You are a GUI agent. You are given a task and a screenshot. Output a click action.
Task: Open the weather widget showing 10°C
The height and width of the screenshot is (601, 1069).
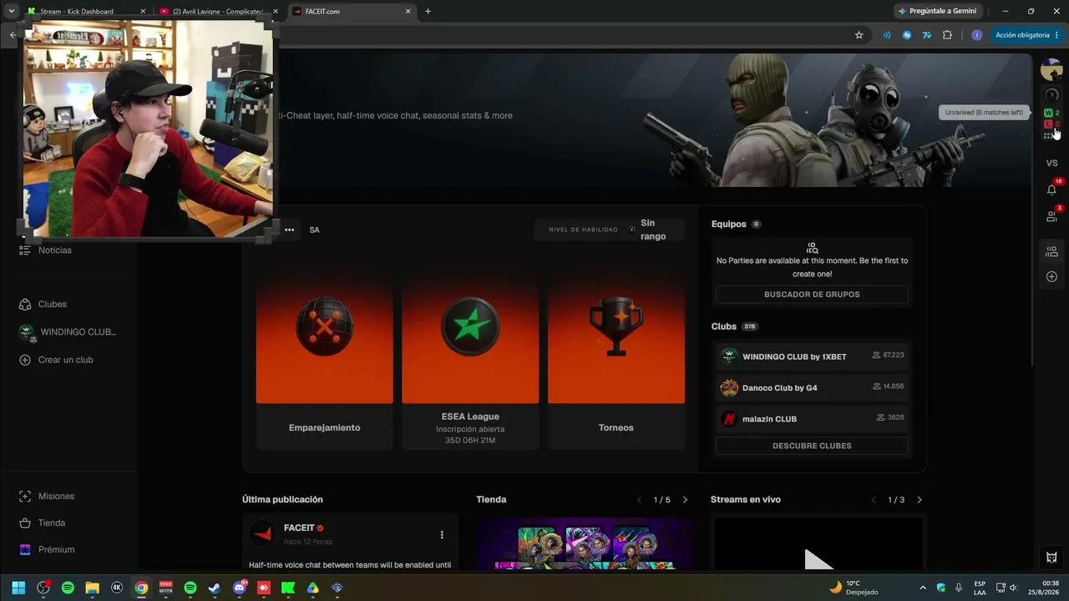tap(853, 588)
